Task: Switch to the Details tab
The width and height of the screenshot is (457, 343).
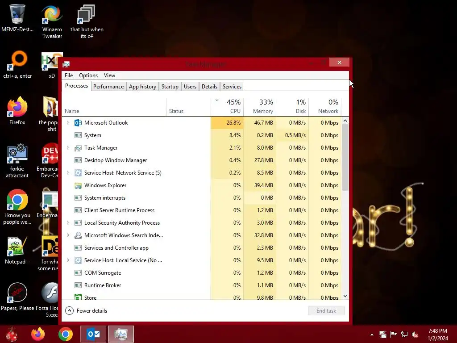Action: (x=210, y=87)
